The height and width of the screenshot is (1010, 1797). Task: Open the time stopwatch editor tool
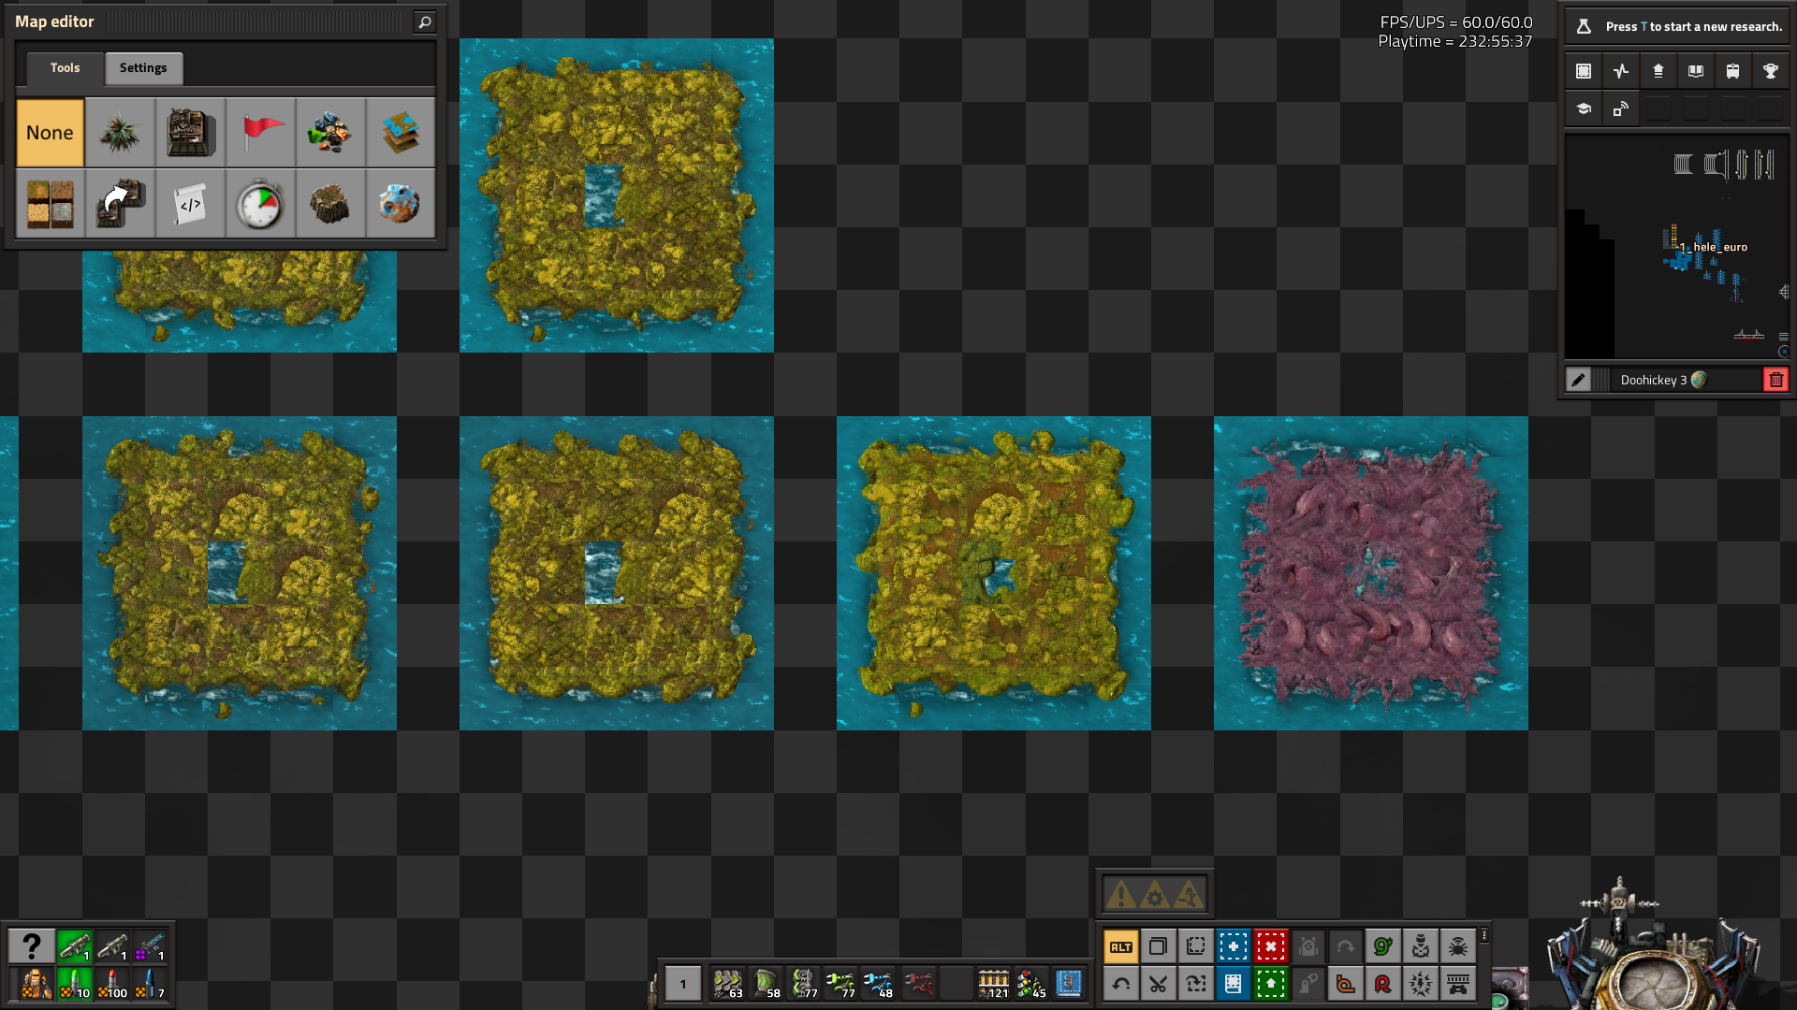click(261, 203)
